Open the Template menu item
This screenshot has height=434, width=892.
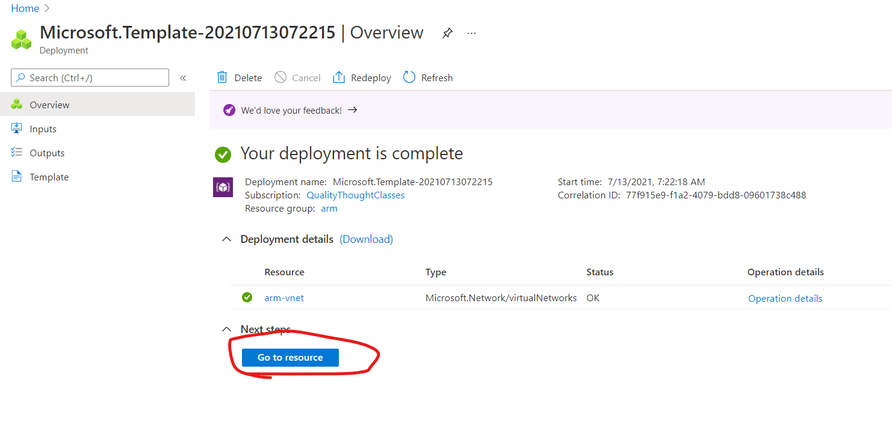[x=98, y=177]
